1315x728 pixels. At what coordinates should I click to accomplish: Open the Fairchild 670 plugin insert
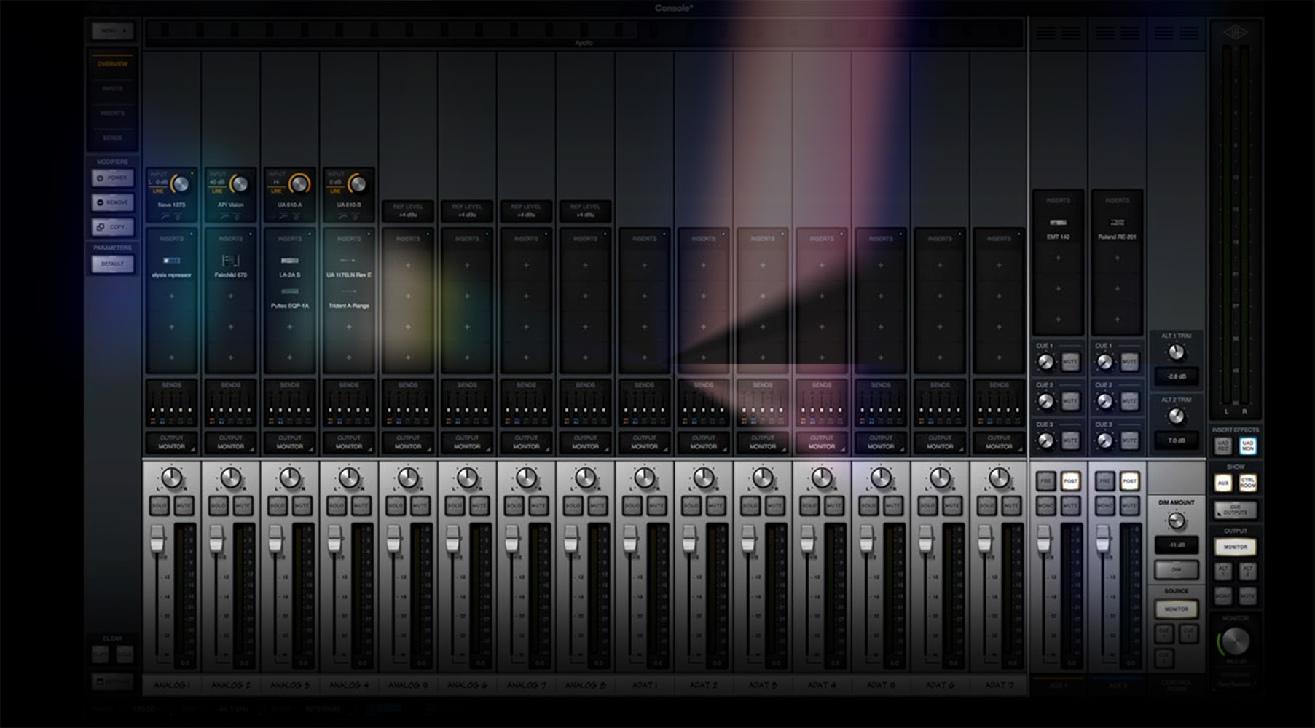(x=230, y=261)
